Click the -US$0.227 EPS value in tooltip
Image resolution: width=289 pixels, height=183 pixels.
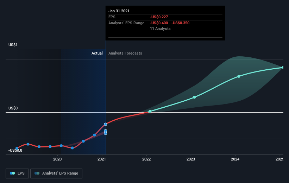click(159, 17)
